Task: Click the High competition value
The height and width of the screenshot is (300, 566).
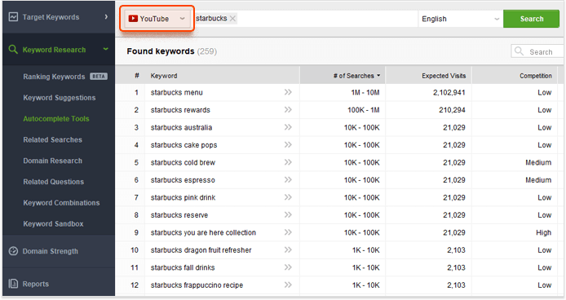Action: pyautogui.click(x=543, y=232)
